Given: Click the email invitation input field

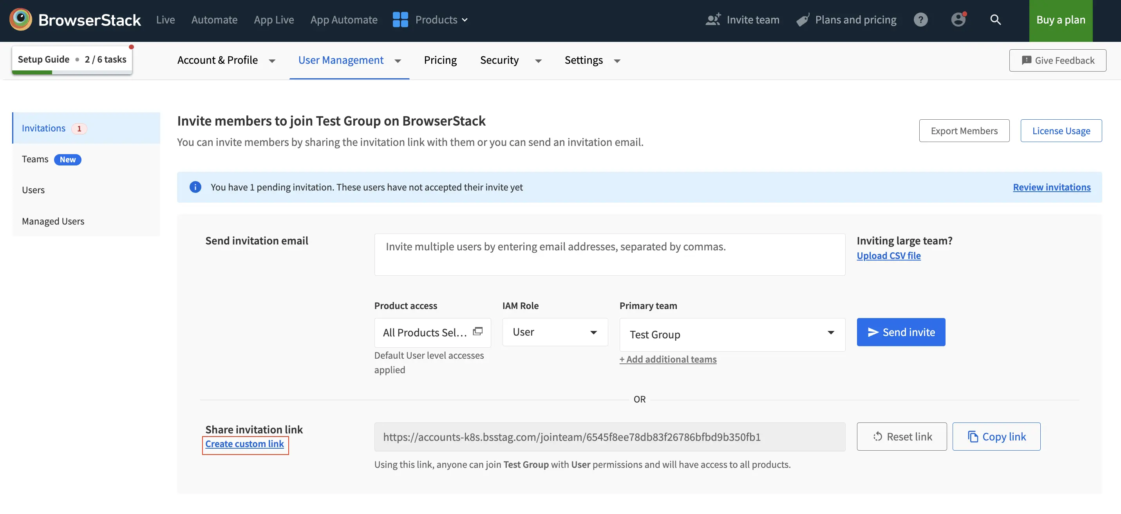Looking at the screenshot, I should pyautogui.click(x=609, y=255).
